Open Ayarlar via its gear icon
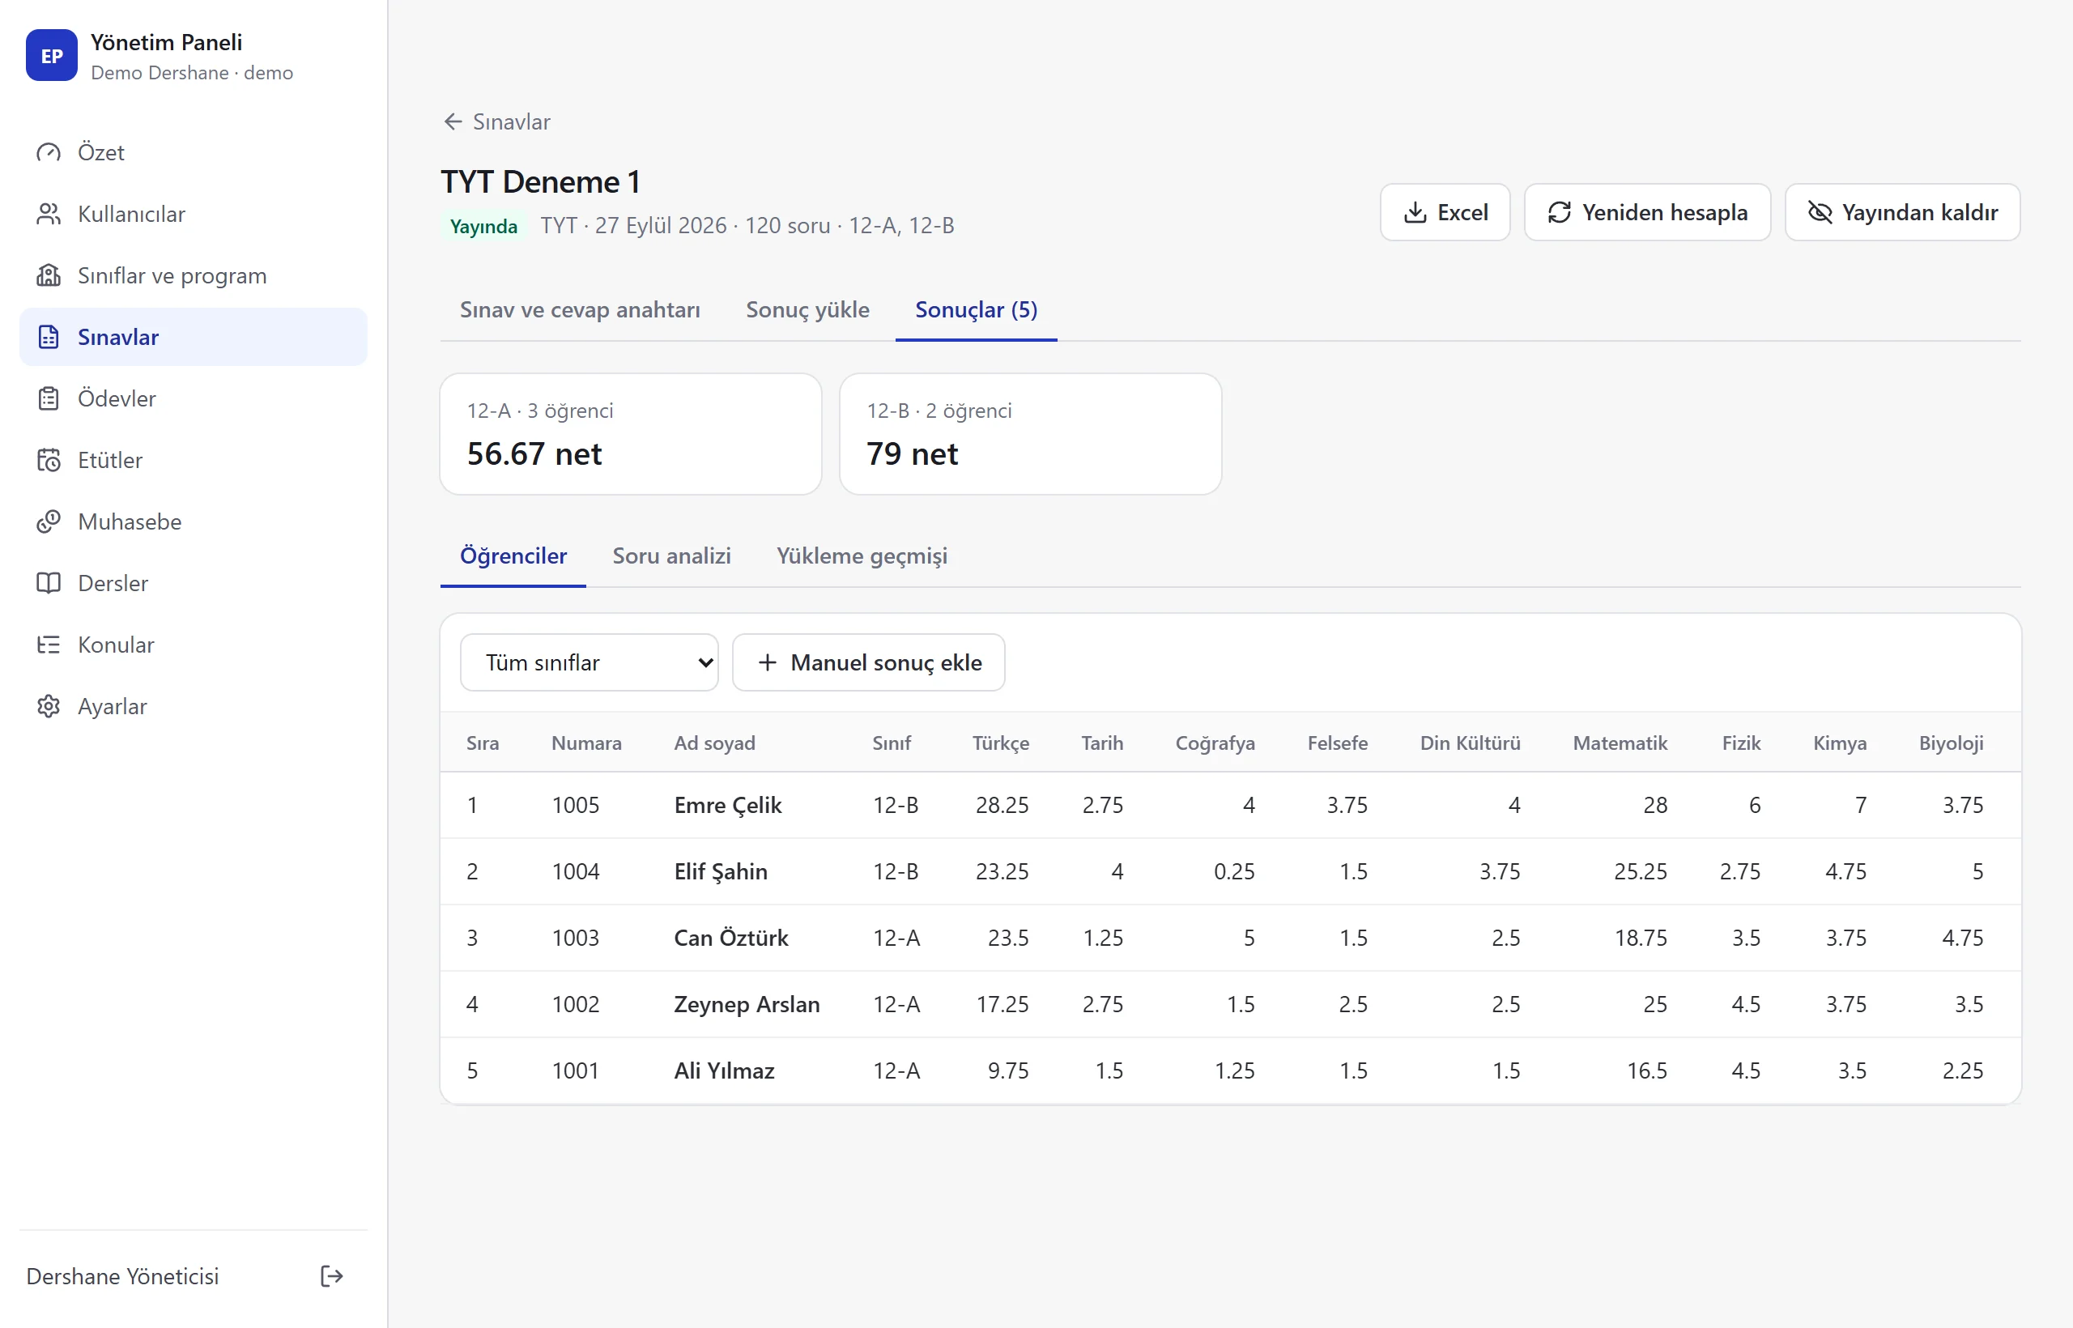The image size is (2073, 1328). 49,706
